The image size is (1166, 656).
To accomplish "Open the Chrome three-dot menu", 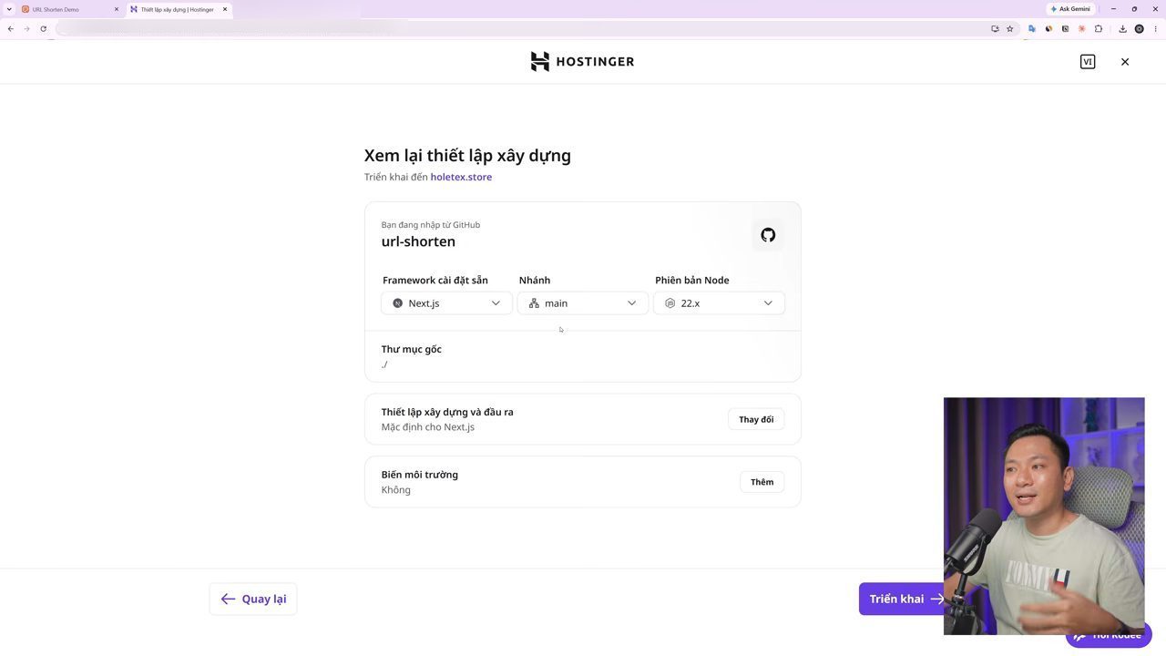I will click(x=1155, y=28).
